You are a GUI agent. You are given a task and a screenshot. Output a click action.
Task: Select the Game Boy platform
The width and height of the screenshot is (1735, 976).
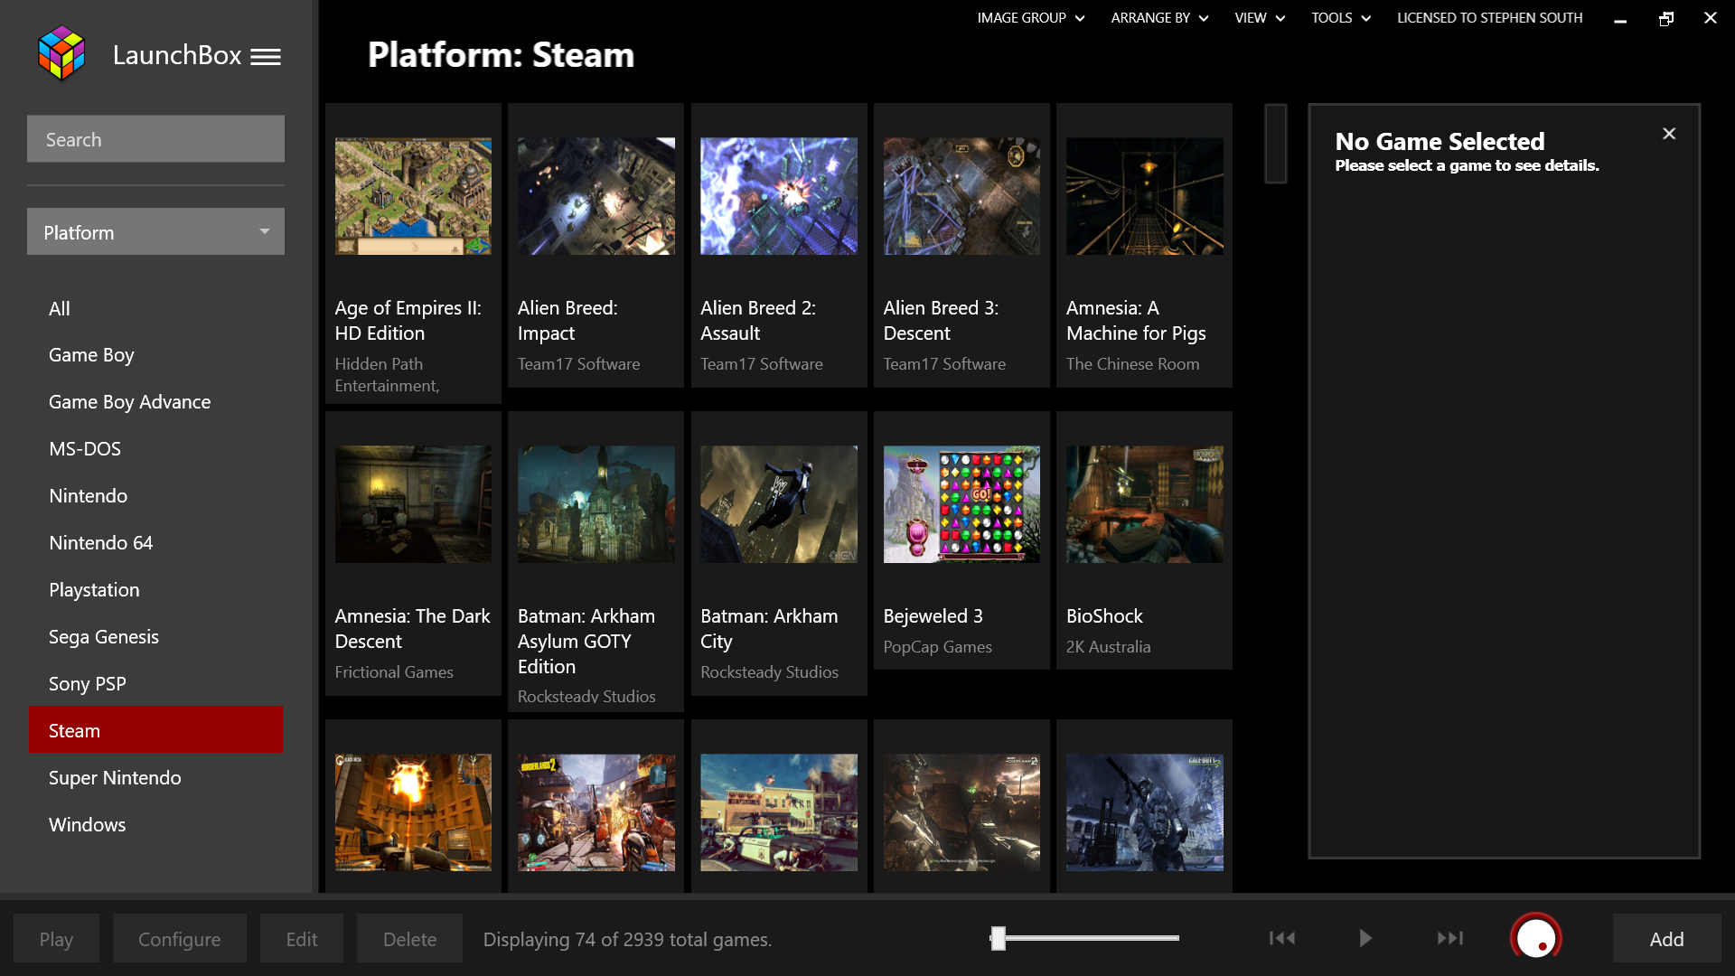pos(155,355)
